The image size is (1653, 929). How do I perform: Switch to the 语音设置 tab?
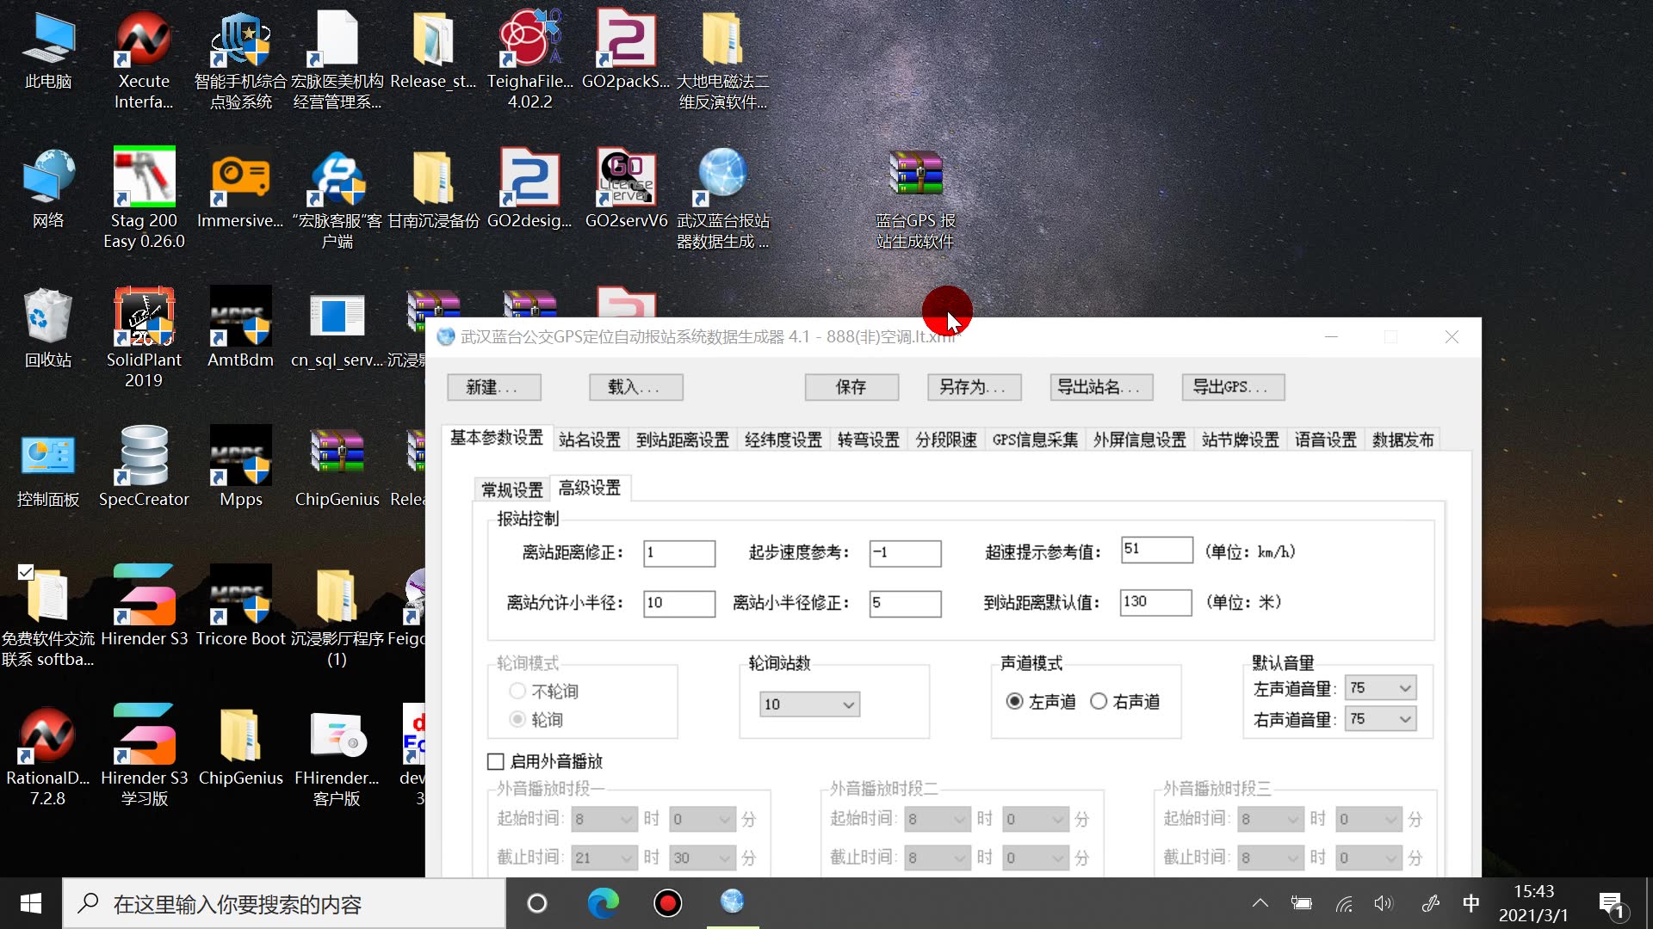(1326, 440)
